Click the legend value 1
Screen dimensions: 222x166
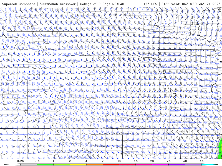coord(53,161)
